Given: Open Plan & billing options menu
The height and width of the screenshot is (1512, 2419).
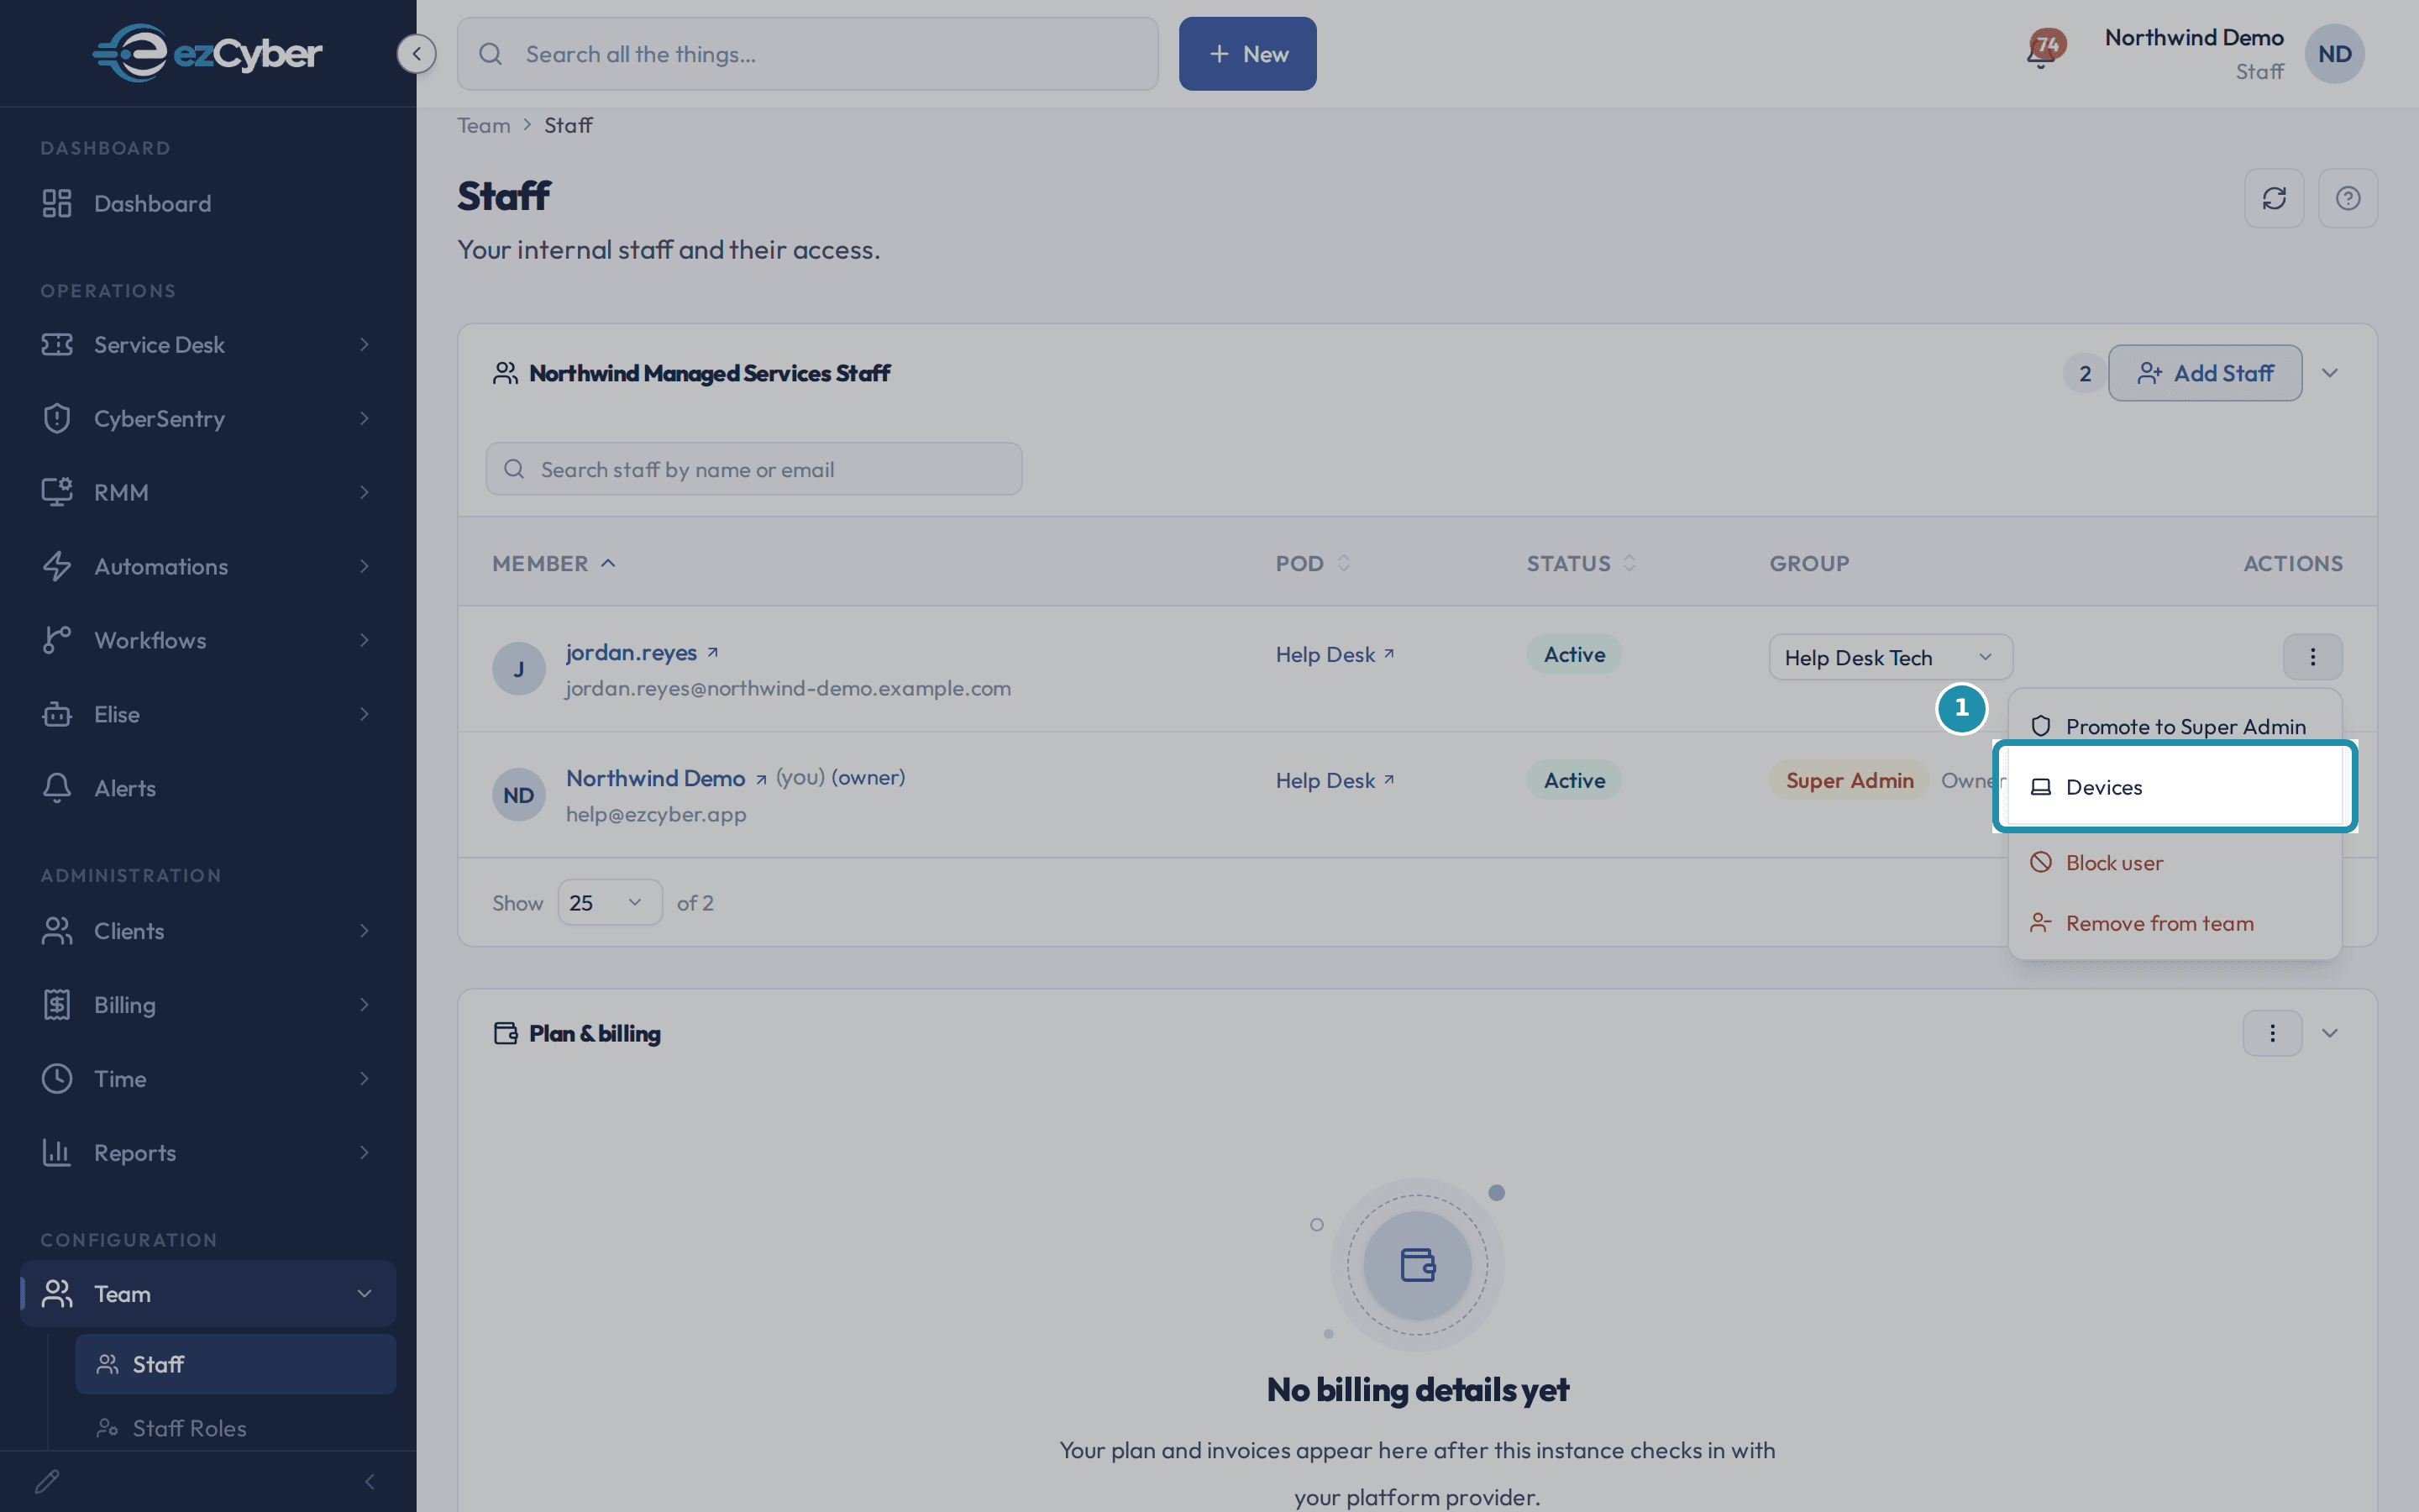Looking at the screenshot, I should (2272, 1033).
